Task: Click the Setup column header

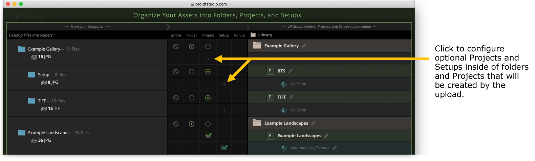Action: click(x=224, y=35)
